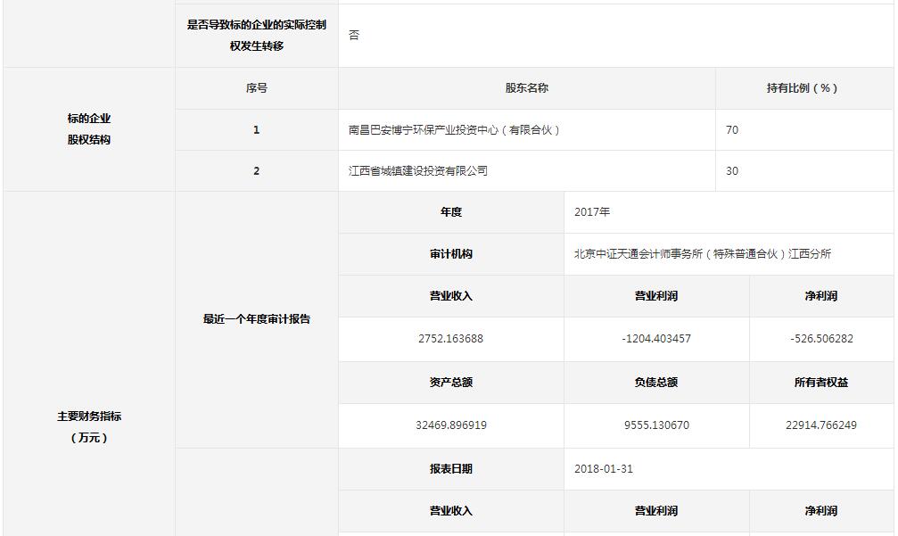
Task: Select the 持有比例（%） column header
Action: pos(803,88)
